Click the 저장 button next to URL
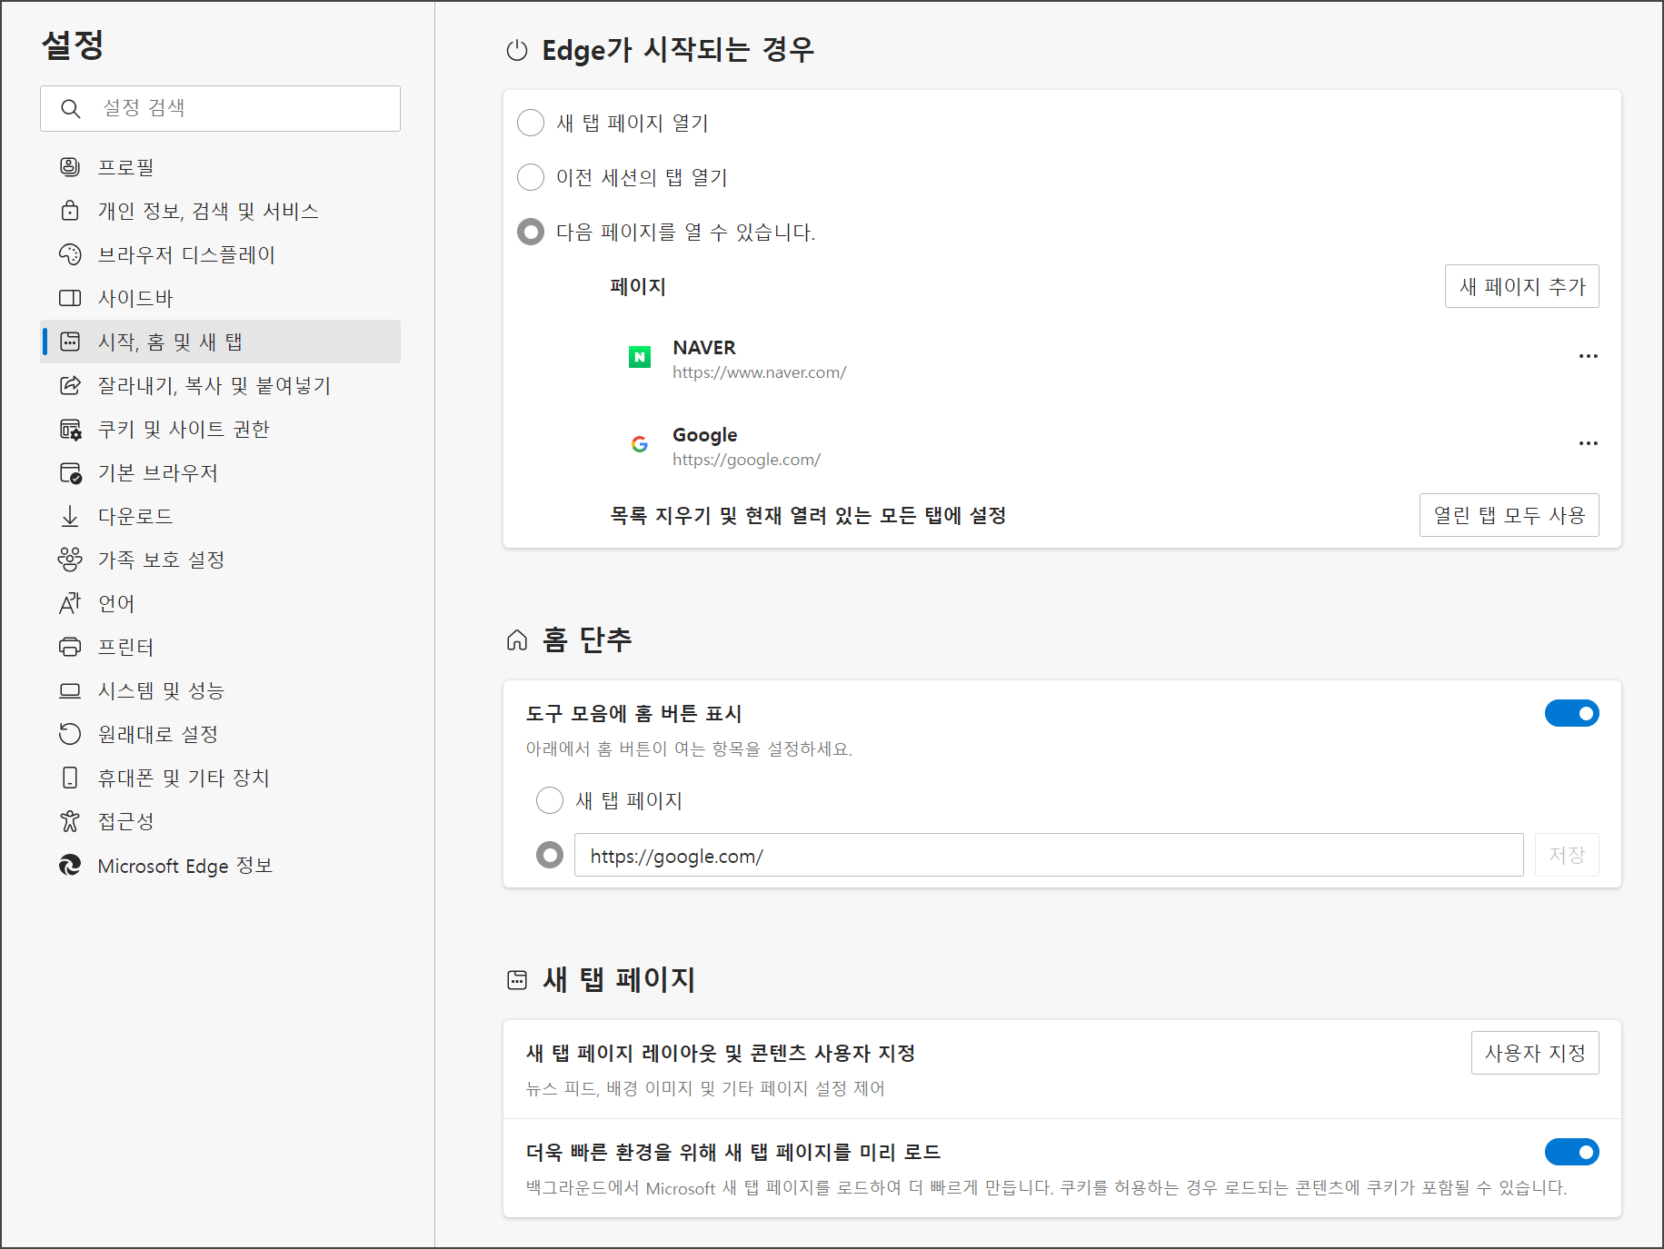The image size is (1664, 1249). [1566, 855]
